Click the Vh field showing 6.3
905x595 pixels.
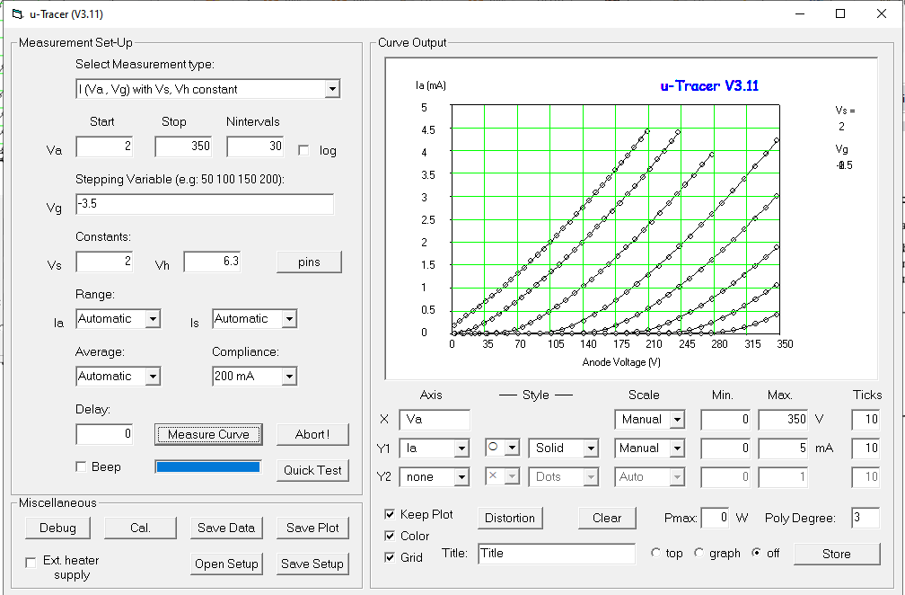click(212, 262)
